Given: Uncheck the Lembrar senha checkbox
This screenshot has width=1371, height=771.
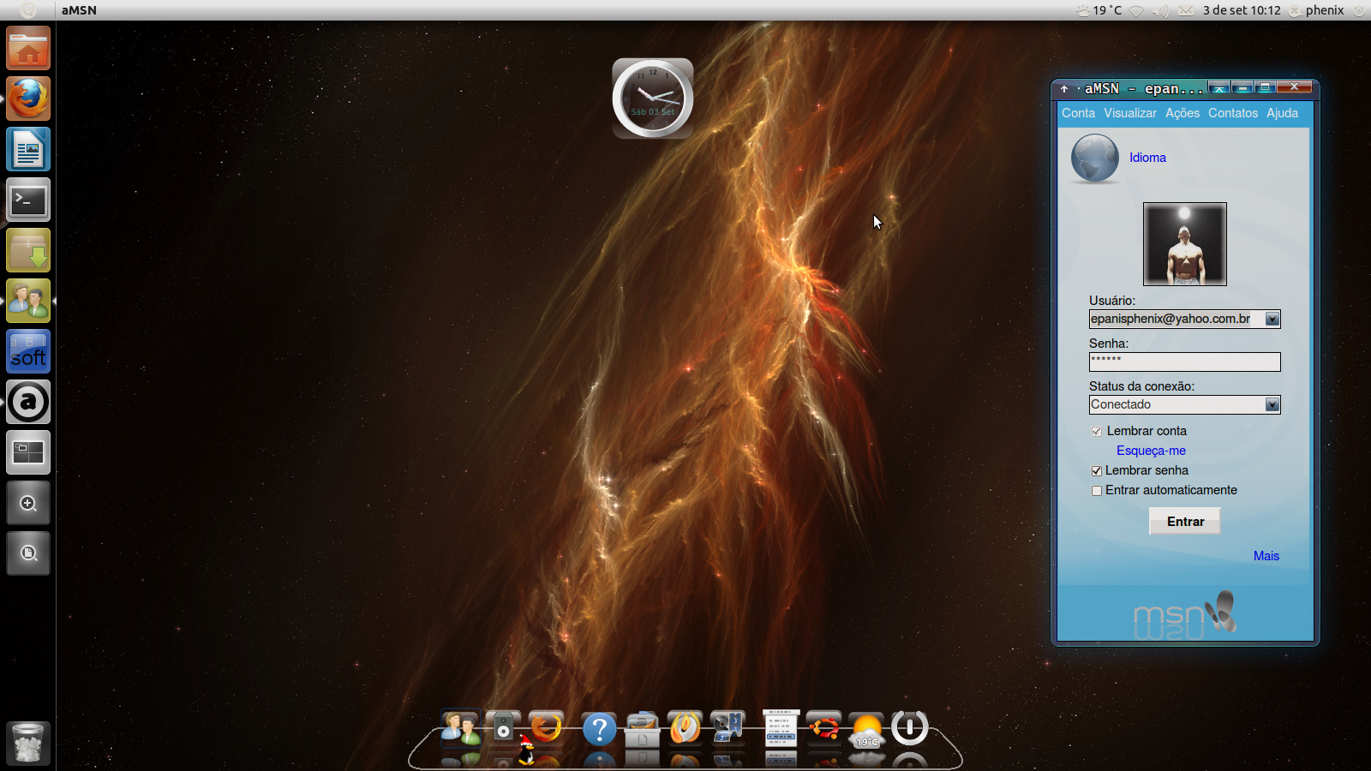Looking at the screenshot, I should click(1096, 471).
